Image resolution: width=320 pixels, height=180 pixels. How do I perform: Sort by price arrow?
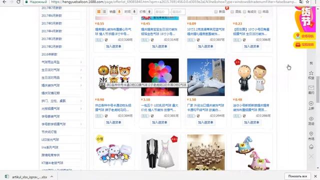149,11
